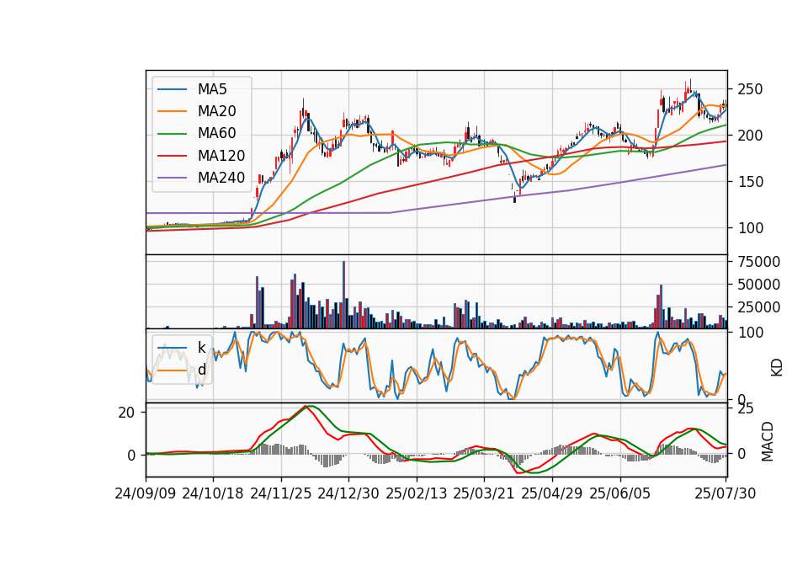Click the 25 tick on MACD right axis
This screenshot has width=808, height=581.
(x=746, y=409)
